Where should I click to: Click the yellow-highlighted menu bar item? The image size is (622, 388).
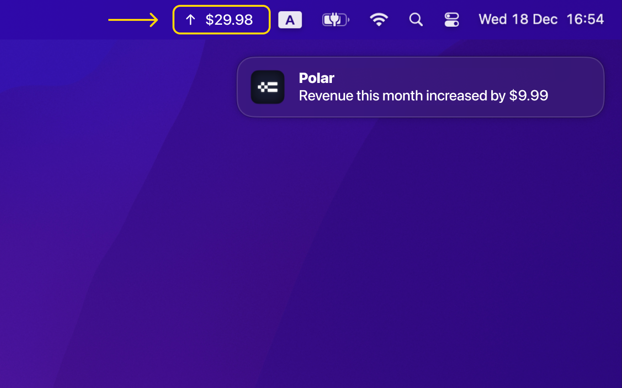click(221, 19)
